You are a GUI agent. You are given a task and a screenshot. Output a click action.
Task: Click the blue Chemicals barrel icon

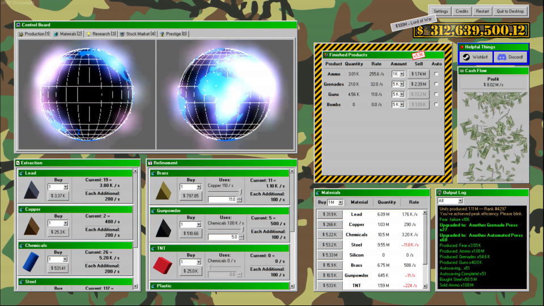pyautogui.click(x=32, y=263)
